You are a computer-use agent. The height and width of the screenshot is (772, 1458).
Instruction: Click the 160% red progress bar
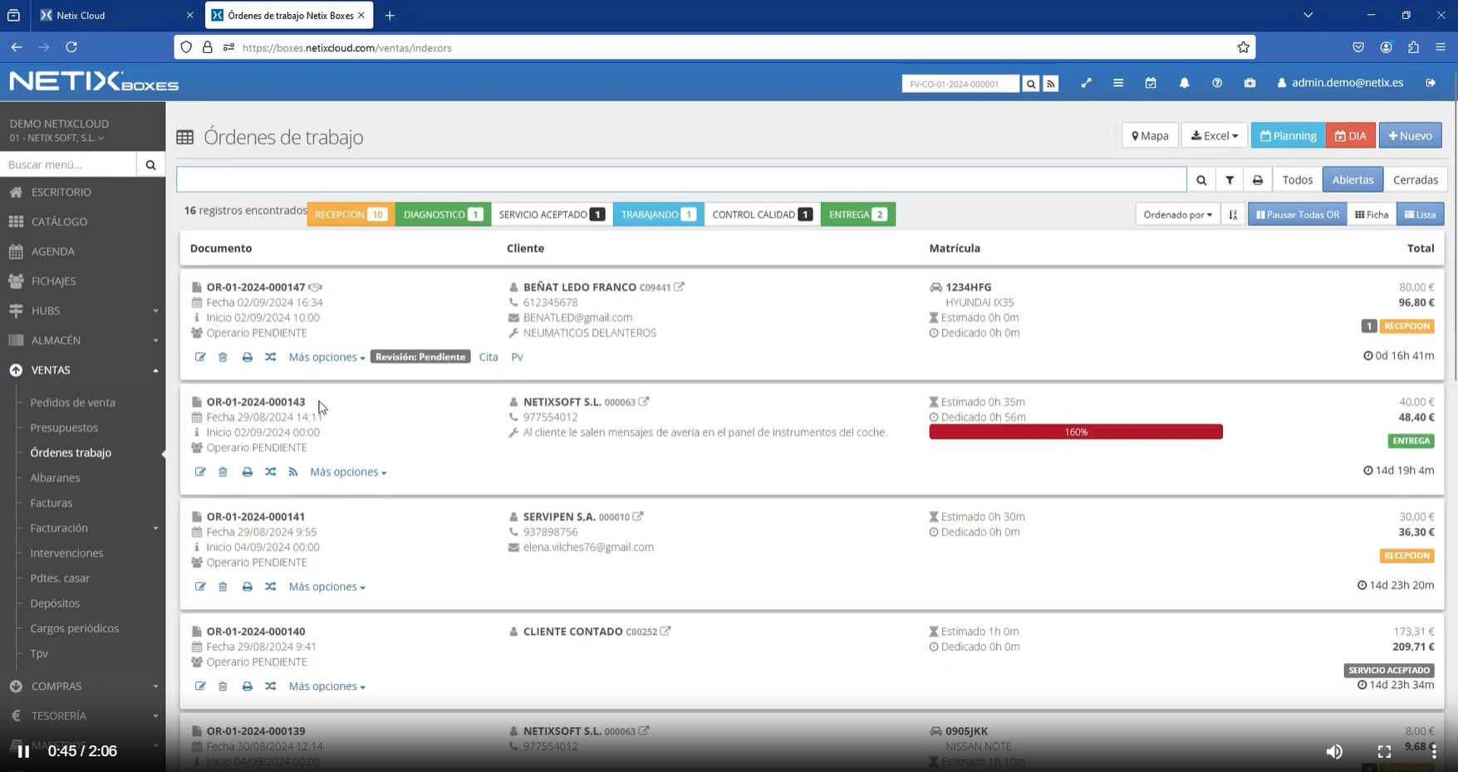[1076, 432]
